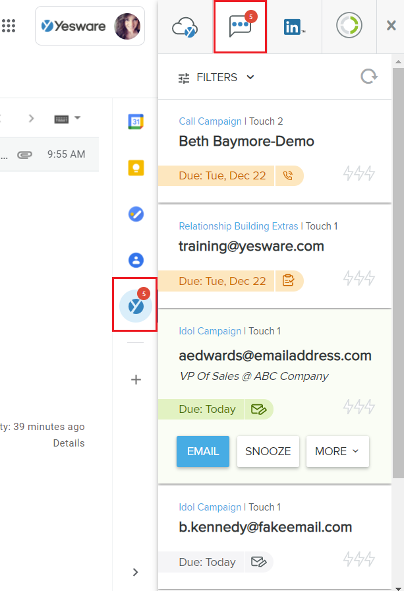Open the LinkedIn tab
The width and height of the screenshot is (404, 591).
pyautogui.click(x=294, y=27)
